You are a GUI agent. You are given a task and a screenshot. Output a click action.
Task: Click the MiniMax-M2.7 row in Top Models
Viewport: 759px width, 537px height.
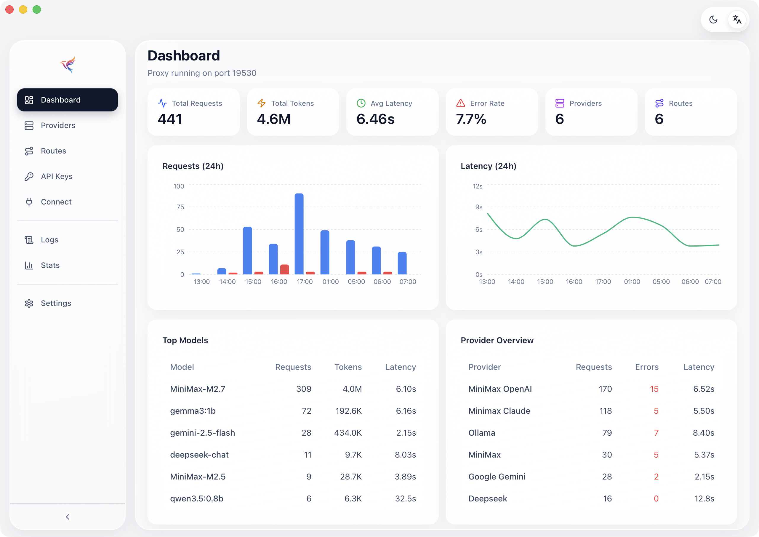pyautogui.click(x=293, y=389)
